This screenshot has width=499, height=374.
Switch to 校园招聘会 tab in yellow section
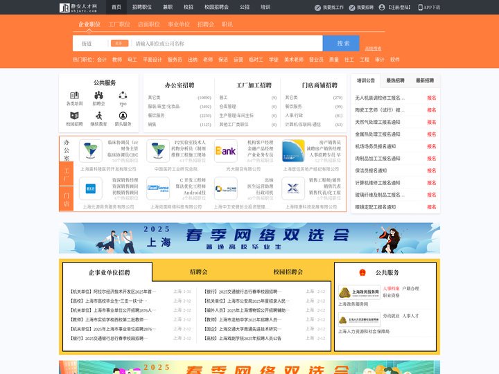point(288,272)
